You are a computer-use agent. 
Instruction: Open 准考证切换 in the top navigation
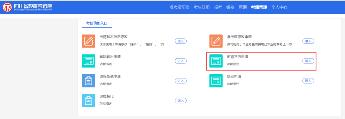(180, 7)
